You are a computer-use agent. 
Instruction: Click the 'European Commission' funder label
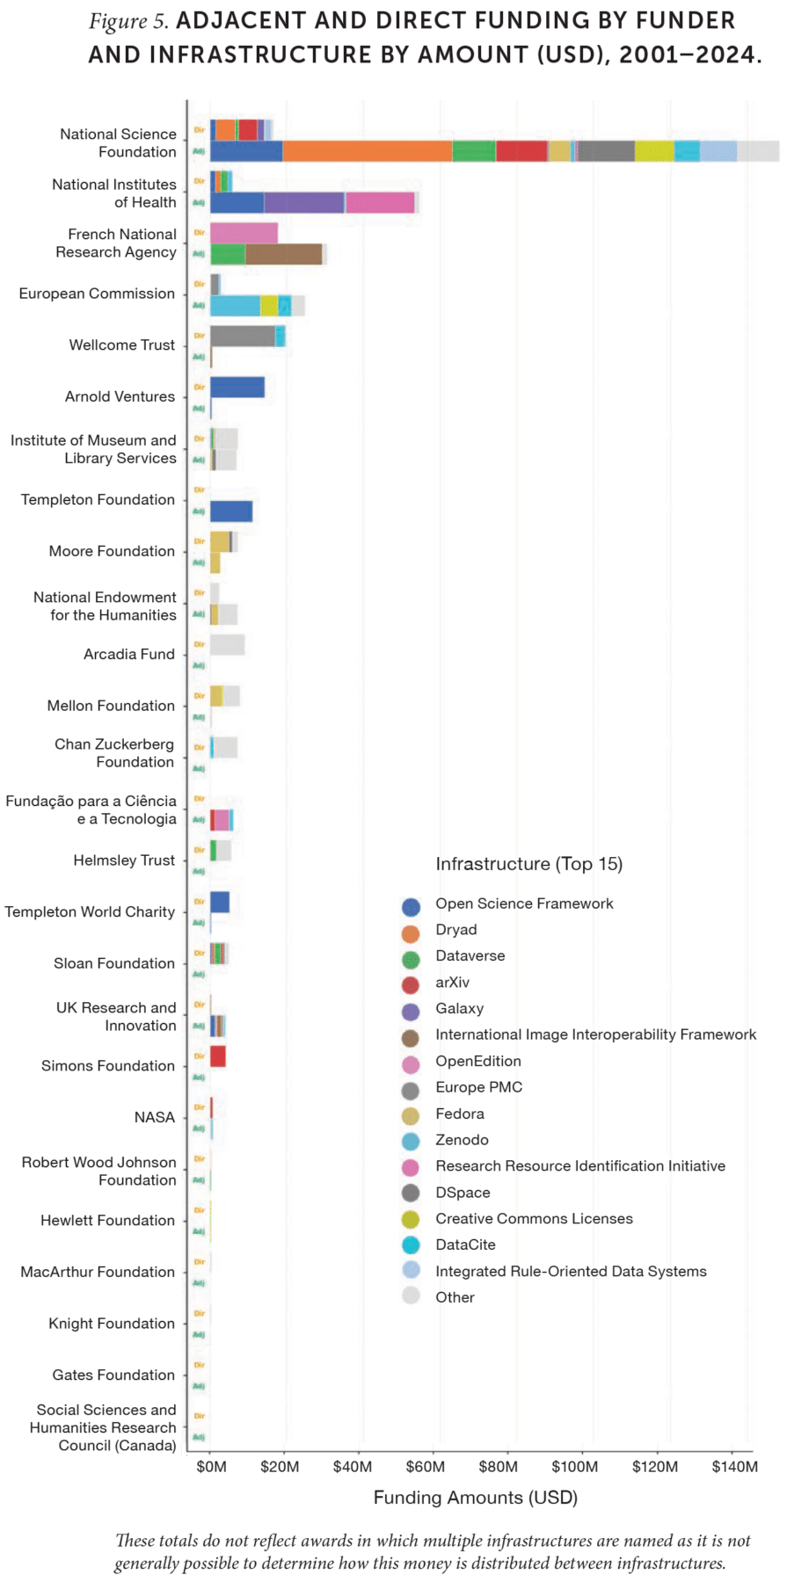[x=97, y=294]
